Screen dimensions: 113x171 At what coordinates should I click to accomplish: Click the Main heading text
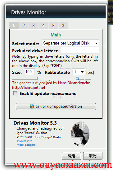point(56,35)
